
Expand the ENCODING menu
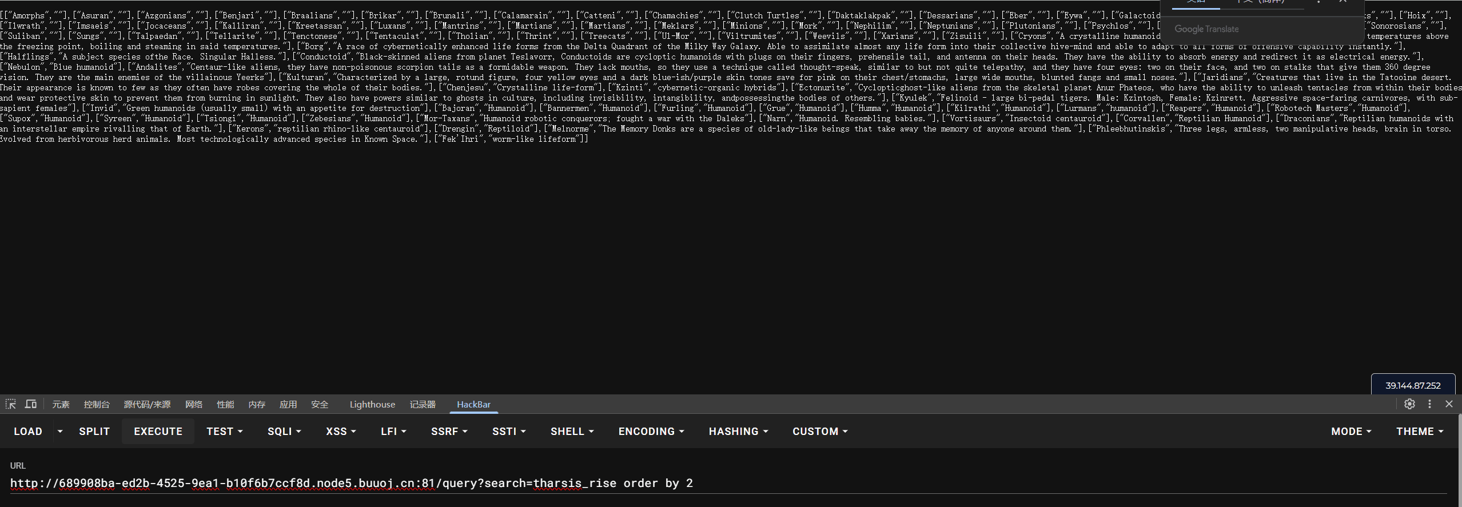651,432
